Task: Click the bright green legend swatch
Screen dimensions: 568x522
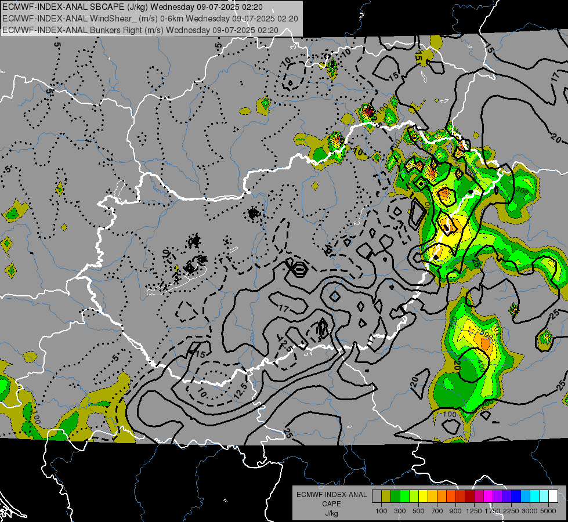Action: pos(404,496)
